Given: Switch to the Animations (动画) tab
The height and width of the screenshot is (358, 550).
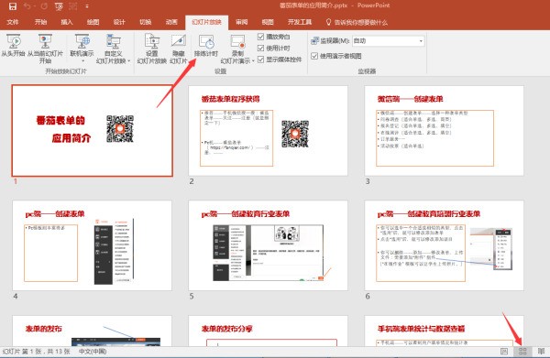Looking at the screenshot, I should pyautogui.click(x=171, y=22).
